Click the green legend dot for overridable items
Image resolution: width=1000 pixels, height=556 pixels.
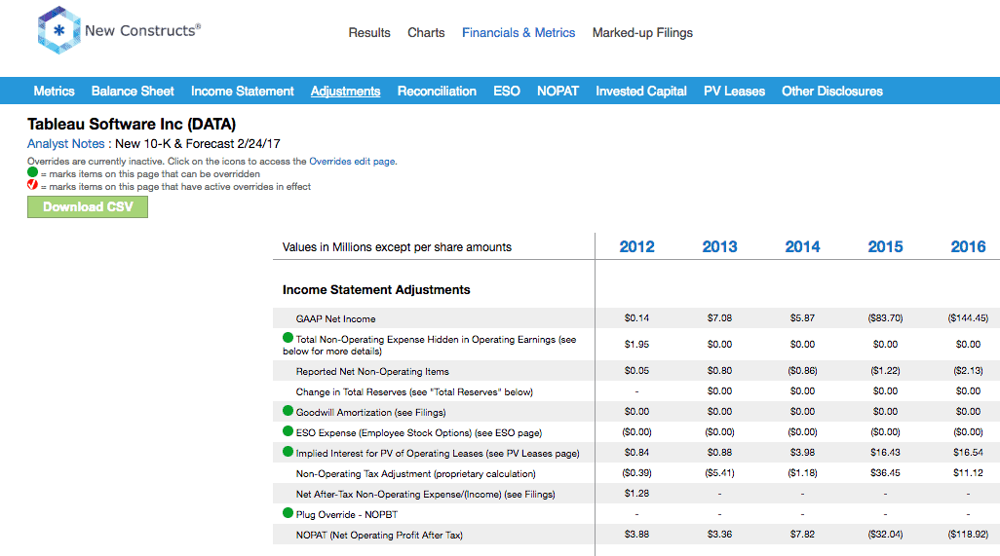pos(32,172)
